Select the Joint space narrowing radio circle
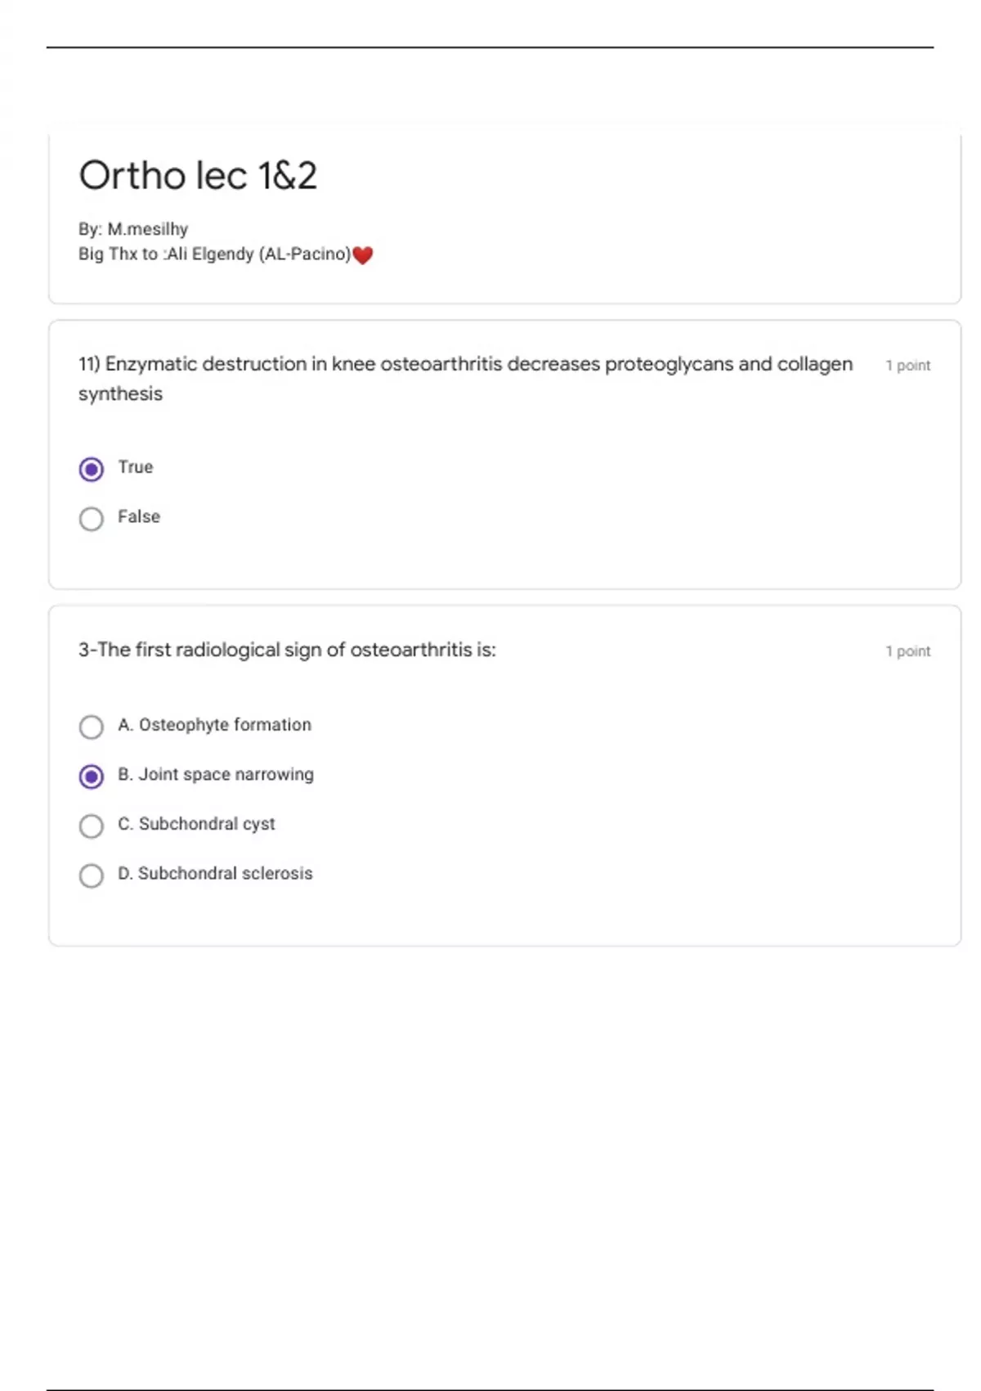The image size is (981, 1391). click(92, 777)
